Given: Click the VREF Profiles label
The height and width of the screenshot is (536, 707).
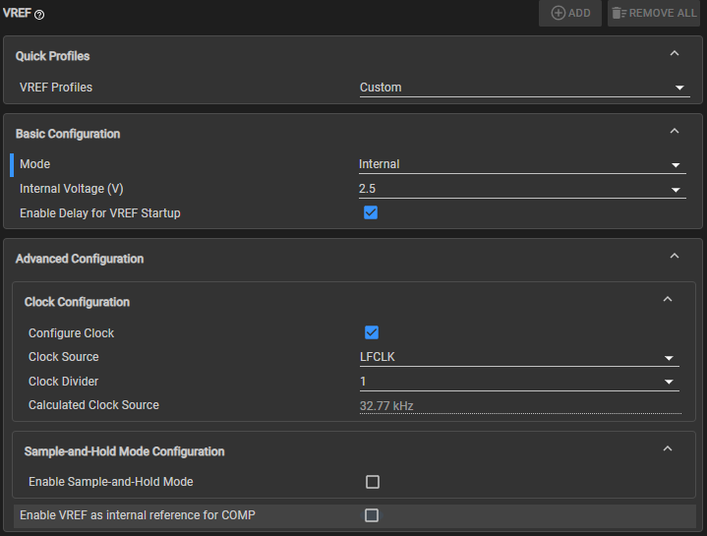Looking at the screenshot, I should (56, 88).
